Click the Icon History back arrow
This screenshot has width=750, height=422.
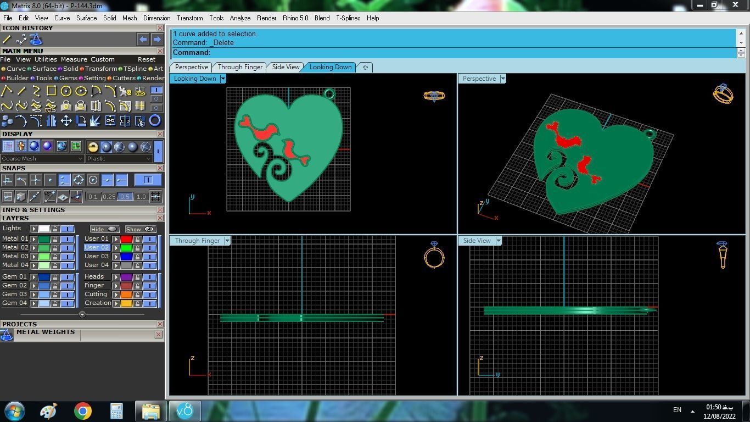point(143,40)
